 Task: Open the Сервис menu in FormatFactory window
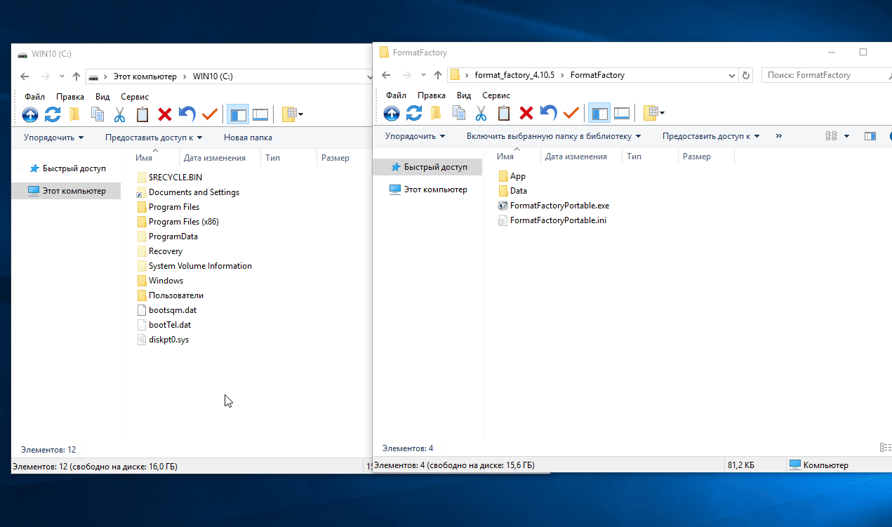point(496,95)
